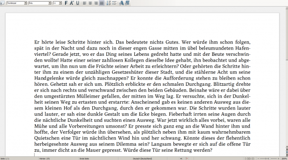Screen dimensions: 288x160
Task: Click the word 'herbeigesehnte' in the text
Action: pyautogui.click(x=51, y=144)
